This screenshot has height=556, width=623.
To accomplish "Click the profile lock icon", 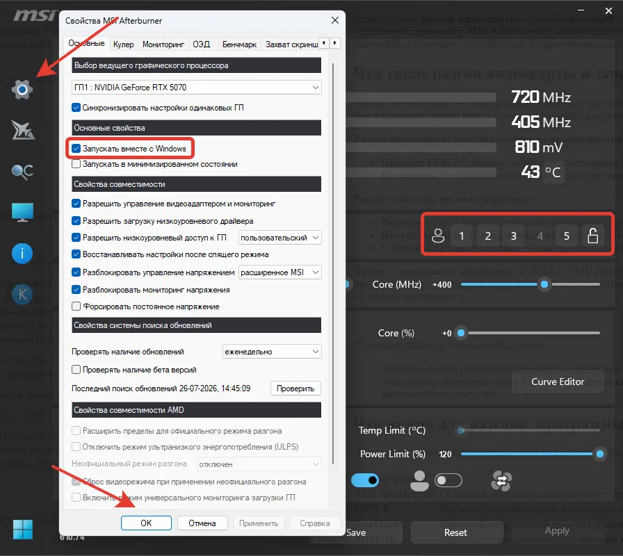I will (x=593, y=236).
